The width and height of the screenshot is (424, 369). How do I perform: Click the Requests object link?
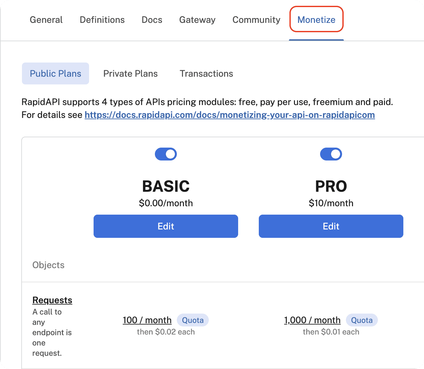[x=52, y=300]
